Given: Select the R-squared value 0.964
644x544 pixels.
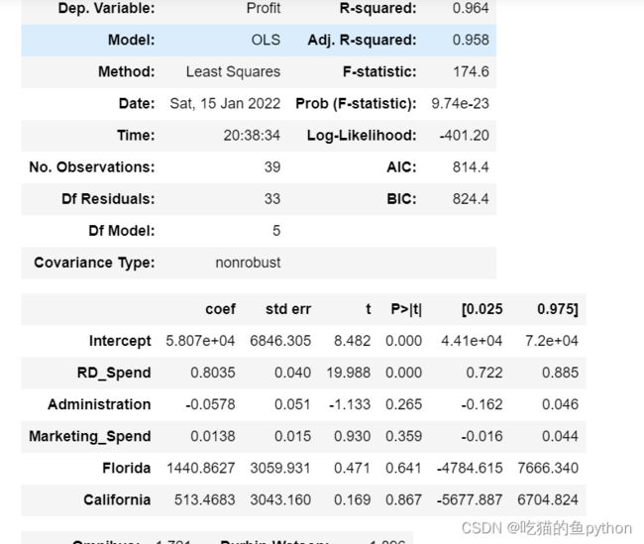Looking at the screenshot, I should pyautogui.click(x=471, y=8).
